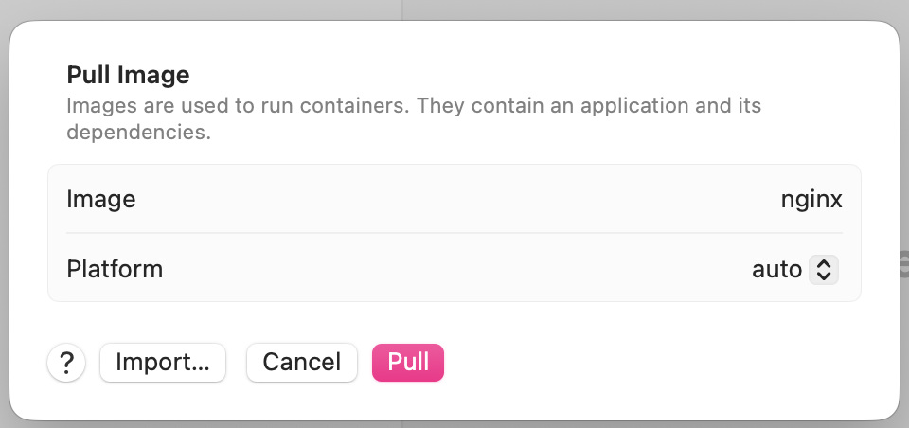Click the images description text
Screen dimensions: 909x428
(x=413, y=105)
